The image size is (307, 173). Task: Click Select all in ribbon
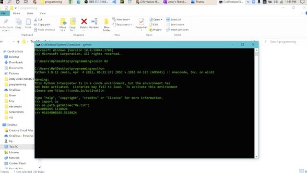(x=174, y=19)
